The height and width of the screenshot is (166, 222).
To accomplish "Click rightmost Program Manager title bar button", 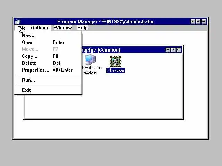I will click(x=204, y=21).
